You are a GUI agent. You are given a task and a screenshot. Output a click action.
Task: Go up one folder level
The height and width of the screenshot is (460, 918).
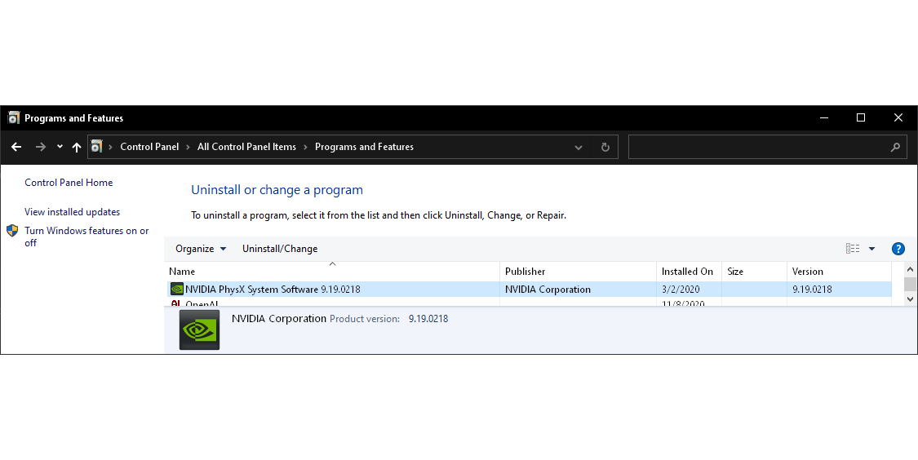click(x=77, y=147)
